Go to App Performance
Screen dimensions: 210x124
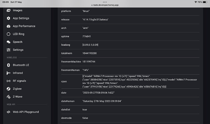click(24, 26)
